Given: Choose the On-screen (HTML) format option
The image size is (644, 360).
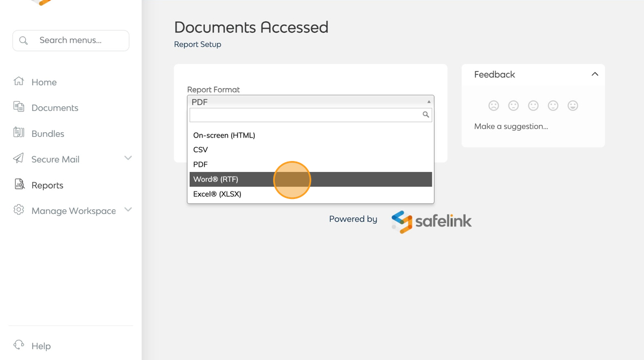Looking at the screenshot, I should coord(224,135).
